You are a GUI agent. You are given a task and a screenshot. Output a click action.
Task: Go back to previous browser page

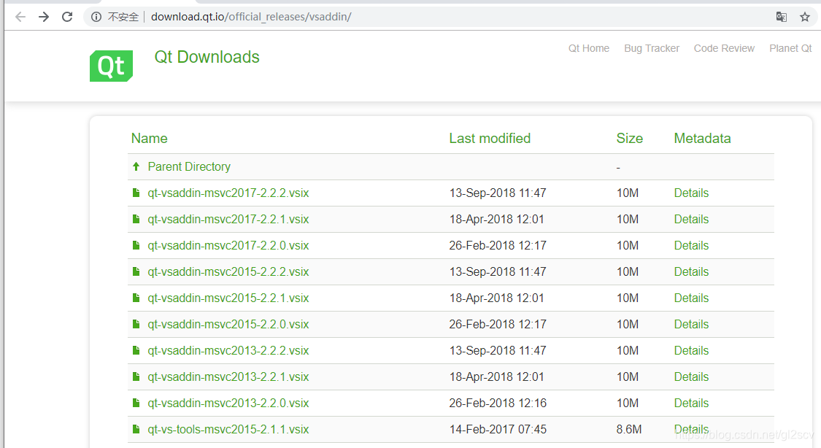tap(20, 17)
